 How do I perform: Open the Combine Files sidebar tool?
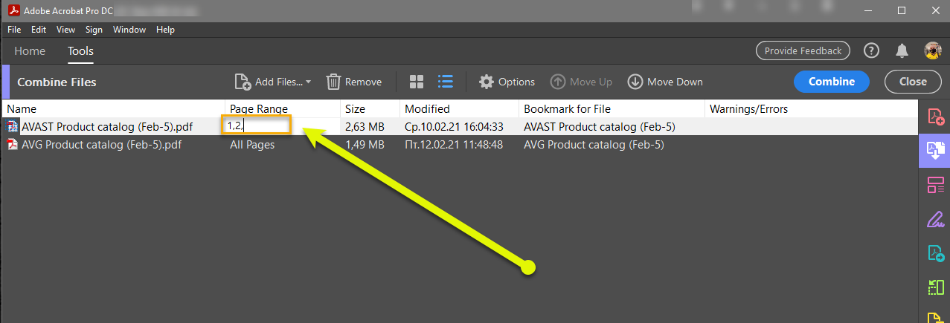[x=935, y=151]
